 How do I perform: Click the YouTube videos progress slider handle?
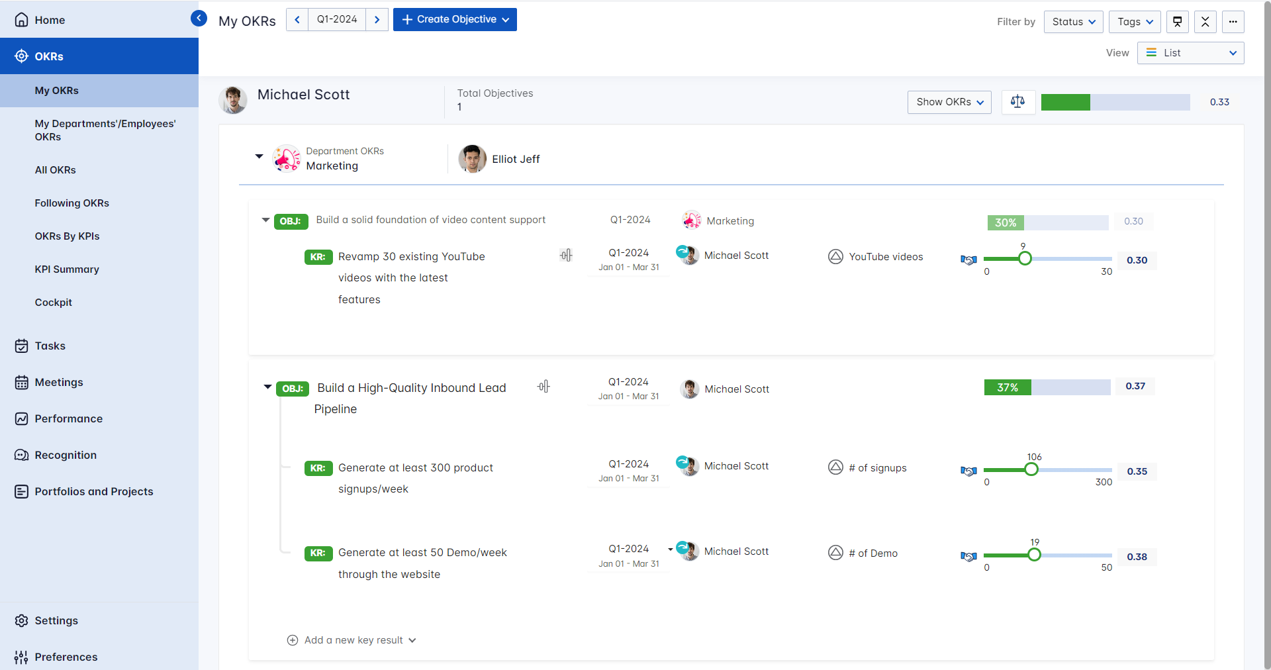pyautogui.click(x=1025, y=259)
